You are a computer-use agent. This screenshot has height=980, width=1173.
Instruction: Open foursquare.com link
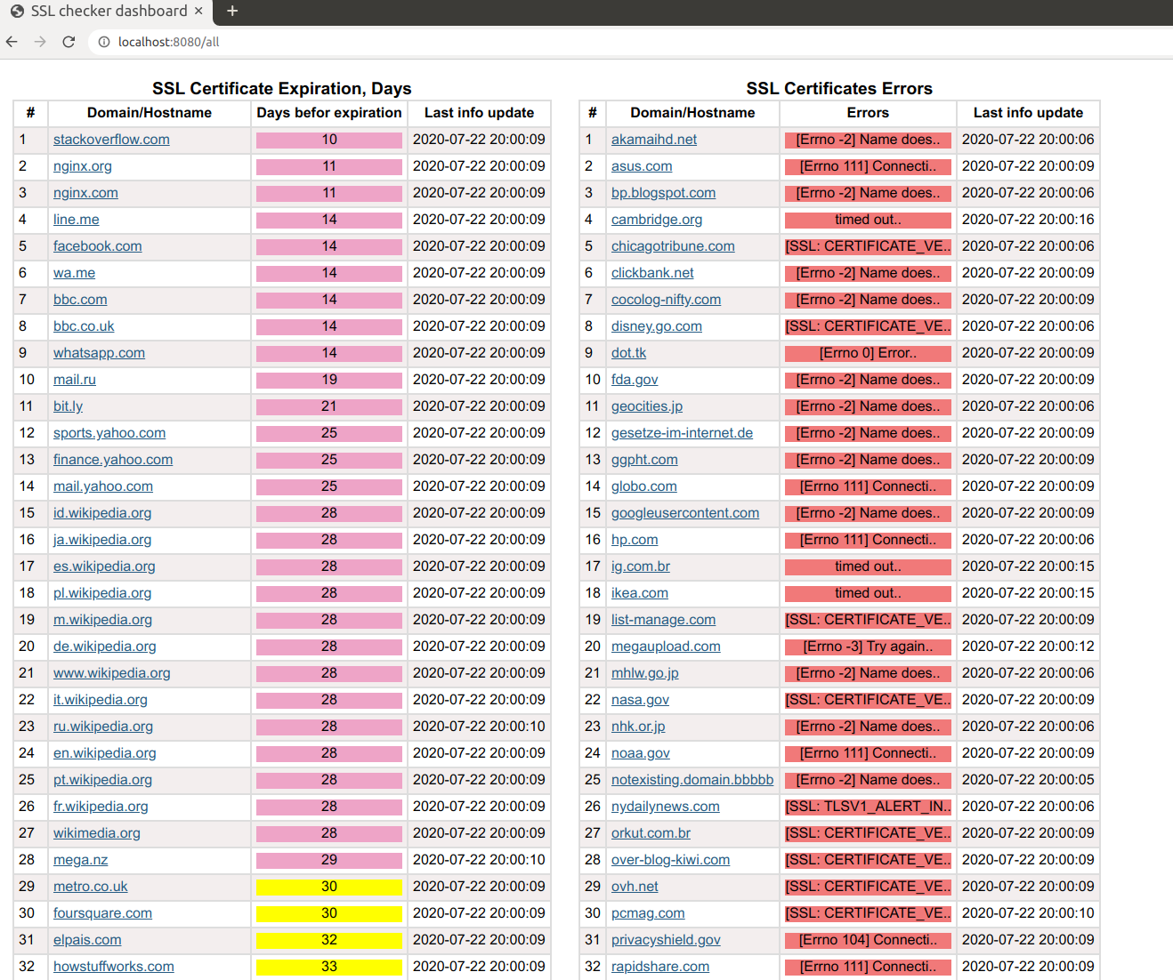(x=102, y=913)
